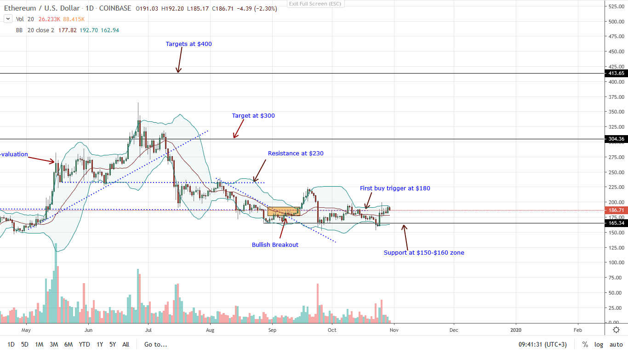The height and width of the screenshot is (353, 628).
Task: Click the Vol indicator legend
Action: 20,19
